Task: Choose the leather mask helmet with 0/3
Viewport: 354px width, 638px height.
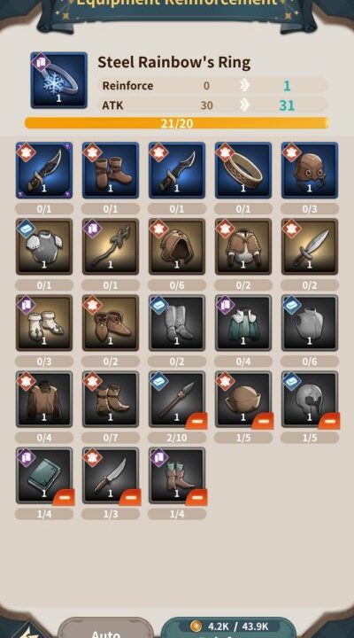Action: (x=310, y=170)
